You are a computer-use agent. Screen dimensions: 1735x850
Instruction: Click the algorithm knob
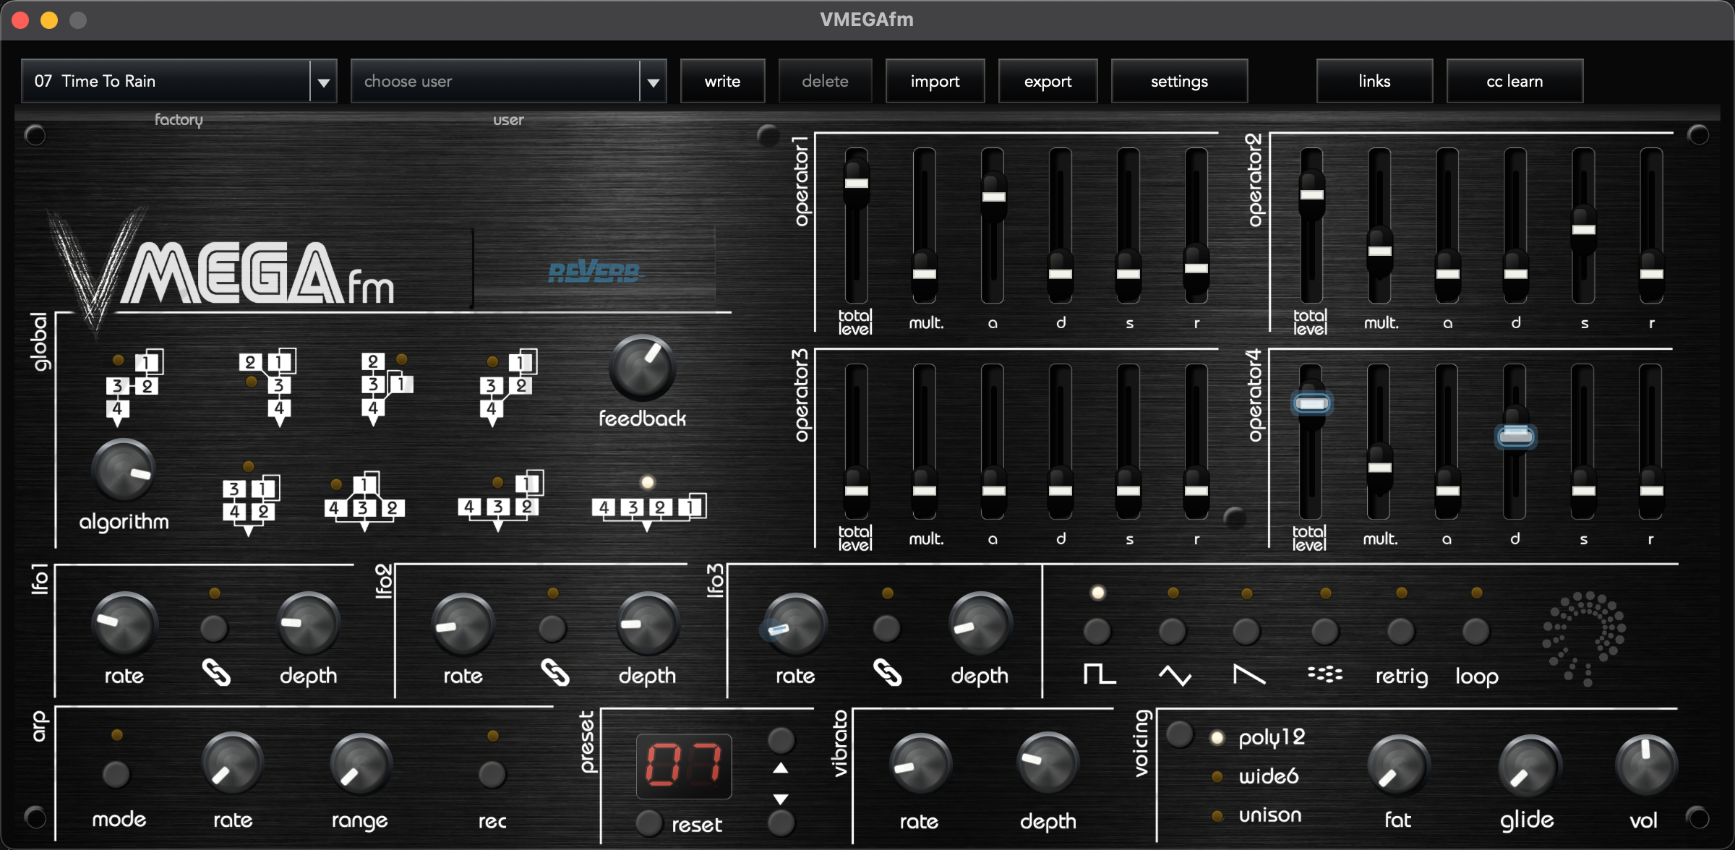point(124,471)
